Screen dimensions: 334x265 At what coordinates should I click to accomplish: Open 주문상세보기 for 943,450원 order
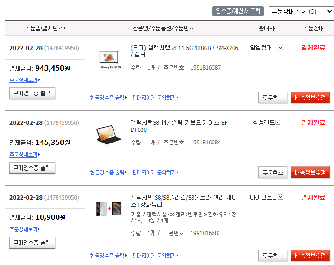coord(24,80)
